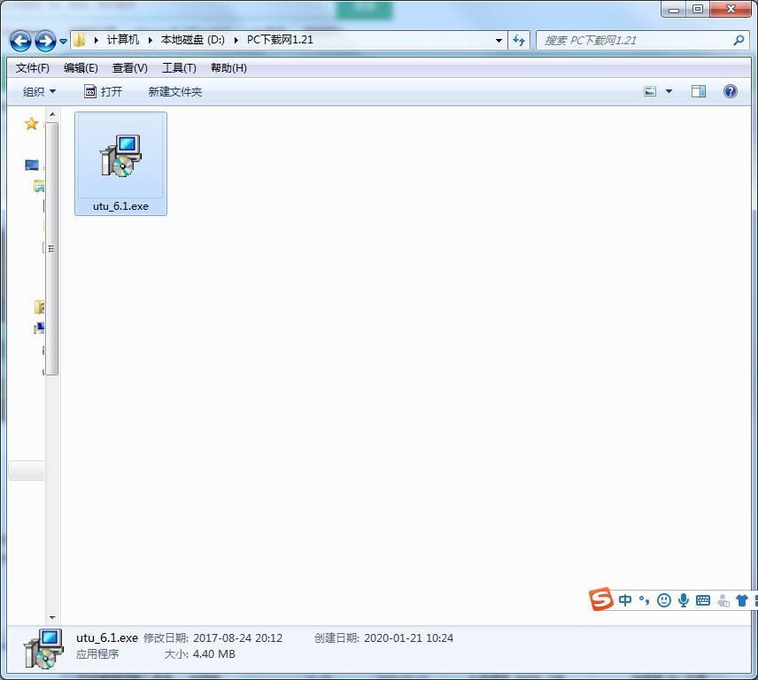Toggle Chinese/English input mode (中)

pyautogui.click(x=625, y=600)
